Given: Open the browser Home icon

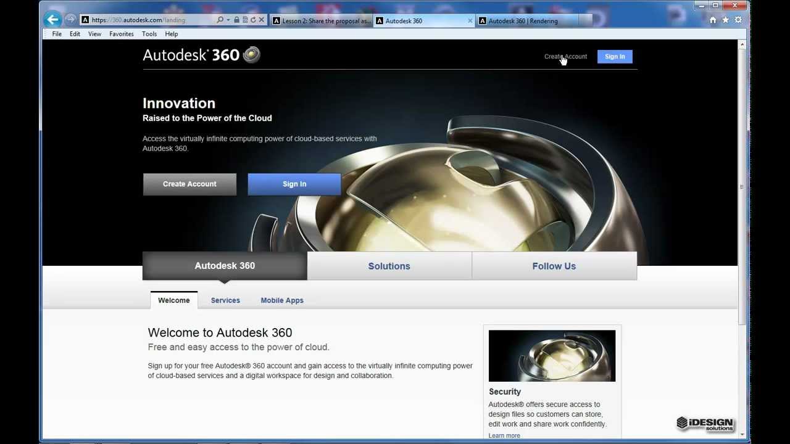Looking at the screenshot, I should click(x=713, y=20).
